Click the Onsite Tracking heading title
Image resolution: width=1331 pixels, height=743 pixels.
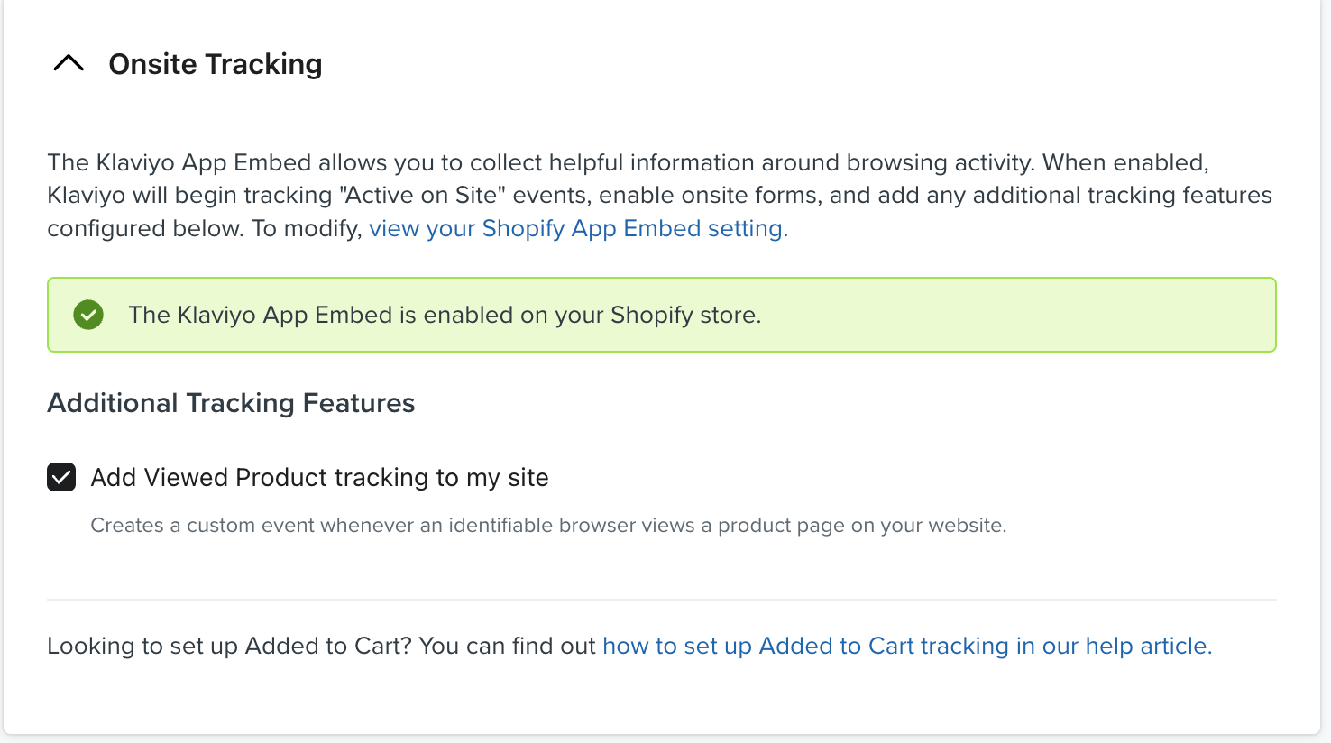point(215,64)
